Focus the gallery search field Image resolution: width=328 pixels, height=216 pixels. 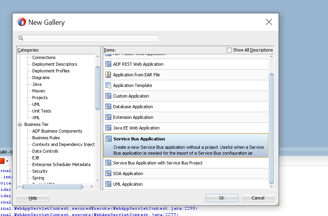click(x=88, y=38)
